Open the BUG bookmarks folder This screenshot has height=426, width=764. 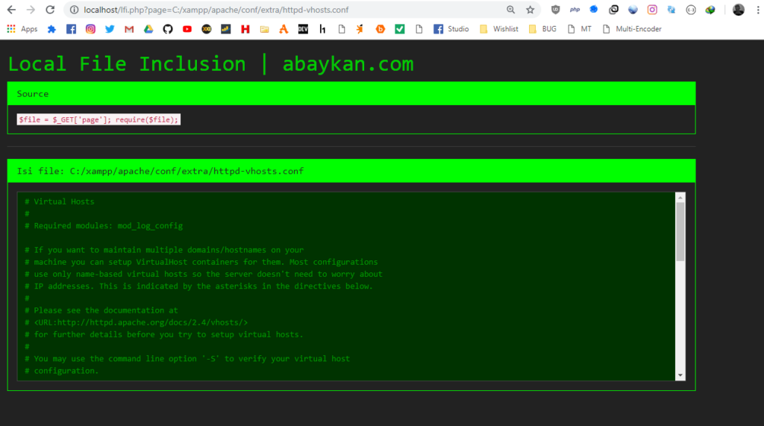tap(542, 29)
